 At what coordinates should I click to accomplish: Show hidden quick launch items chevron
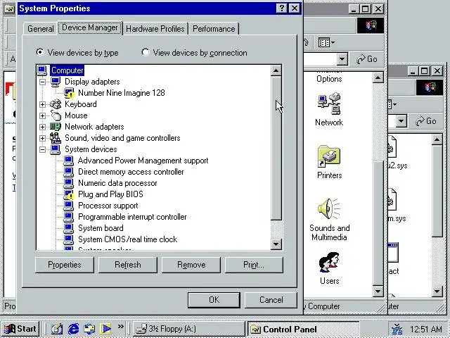[121, 326]
